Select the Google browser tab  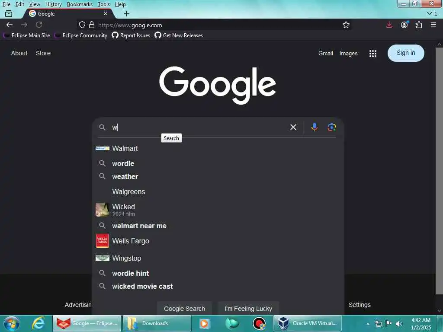click(x=68, y=13)
